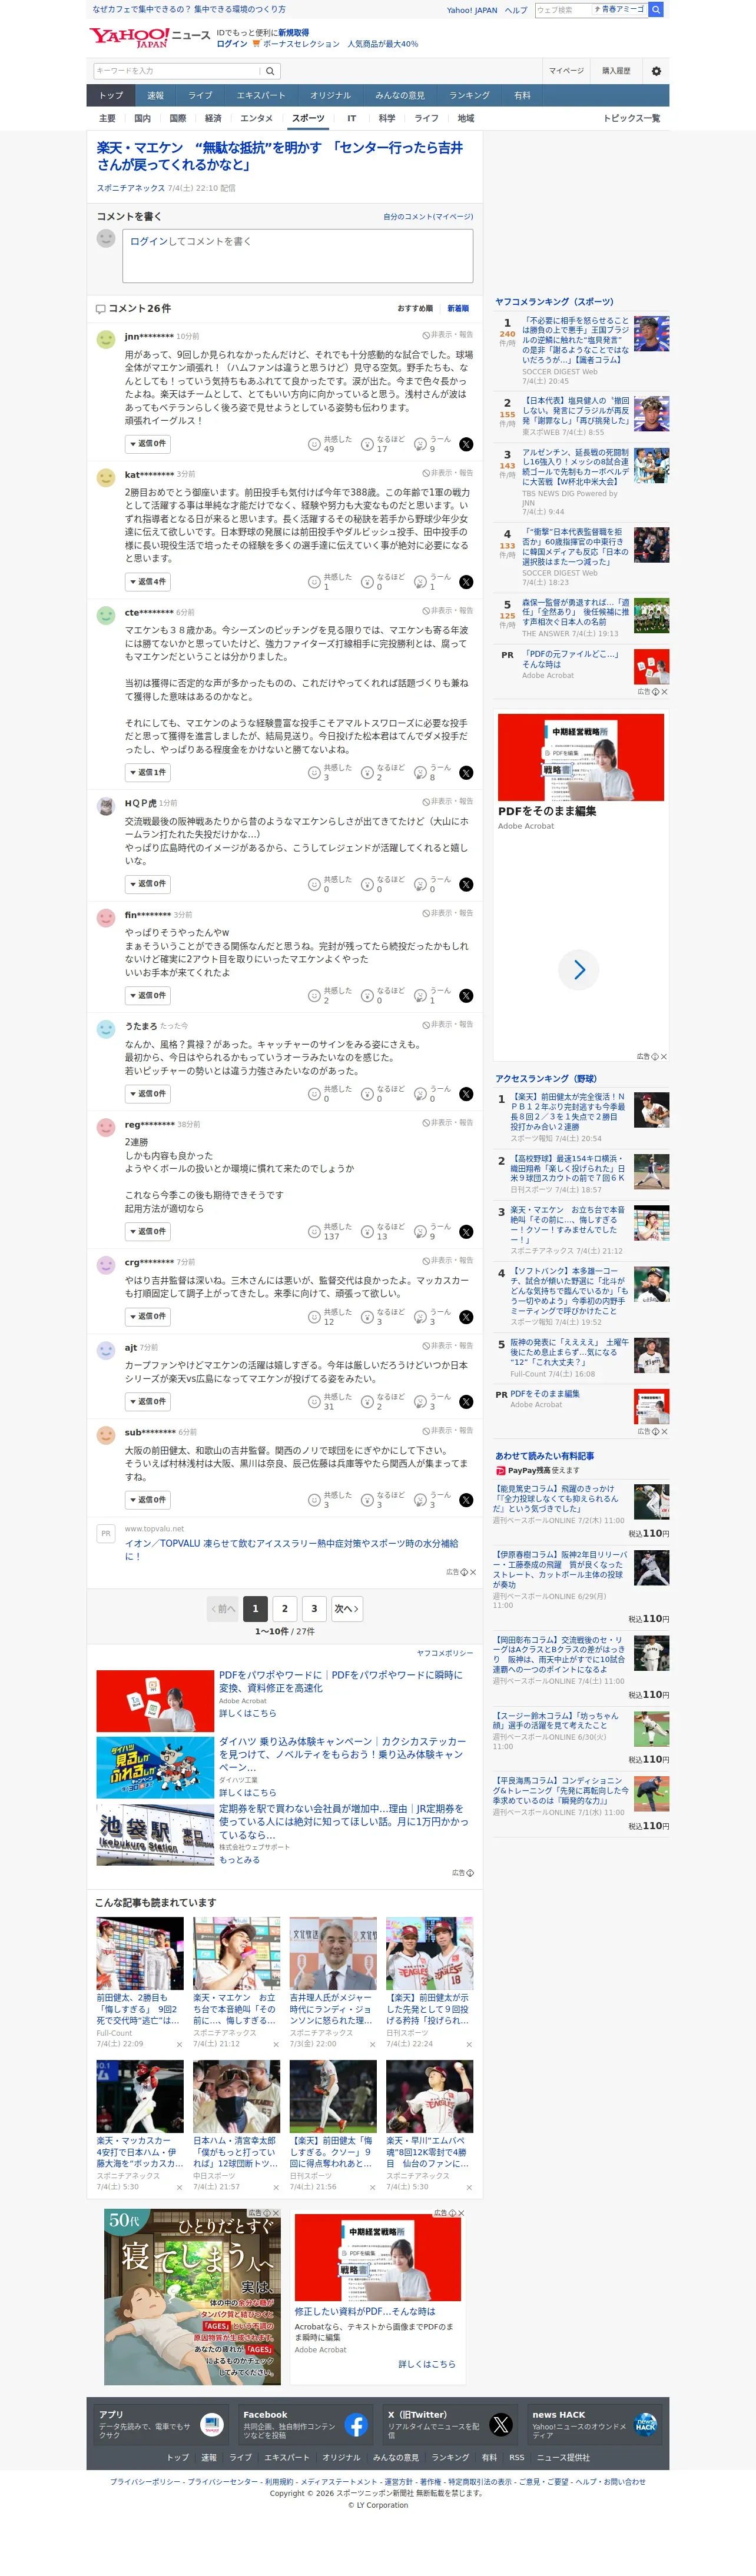Share HQP虎's comment on X
Viewport: 756px width, 2576px height.
(466, 884)
